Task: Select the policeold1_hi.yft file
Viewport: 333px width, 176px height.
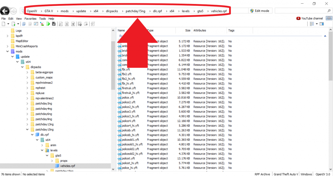Action: point(132,144)
